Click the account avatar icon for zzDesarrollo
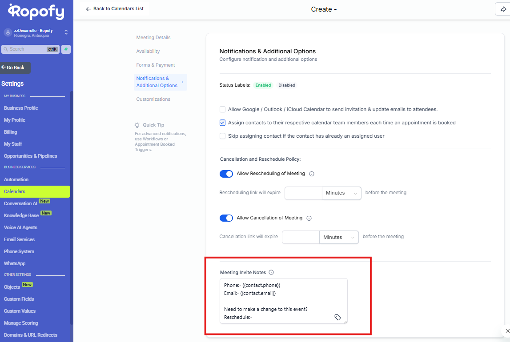This screenshot has height=342, width=510. click(x=8, y=32)
